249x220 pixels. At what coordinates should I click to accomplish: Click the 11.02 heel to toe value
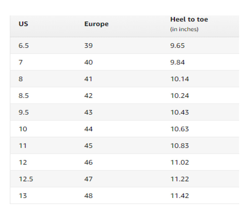180,163
